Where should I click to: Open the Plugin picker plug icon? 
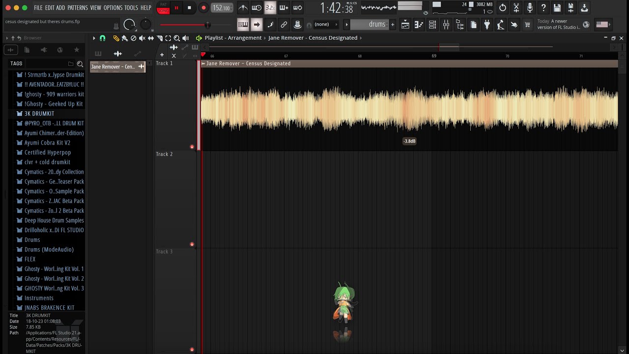[x=487, y=25]
